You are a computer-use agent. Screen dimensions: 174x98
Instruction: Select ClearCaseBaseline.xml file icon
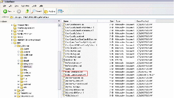64,24
